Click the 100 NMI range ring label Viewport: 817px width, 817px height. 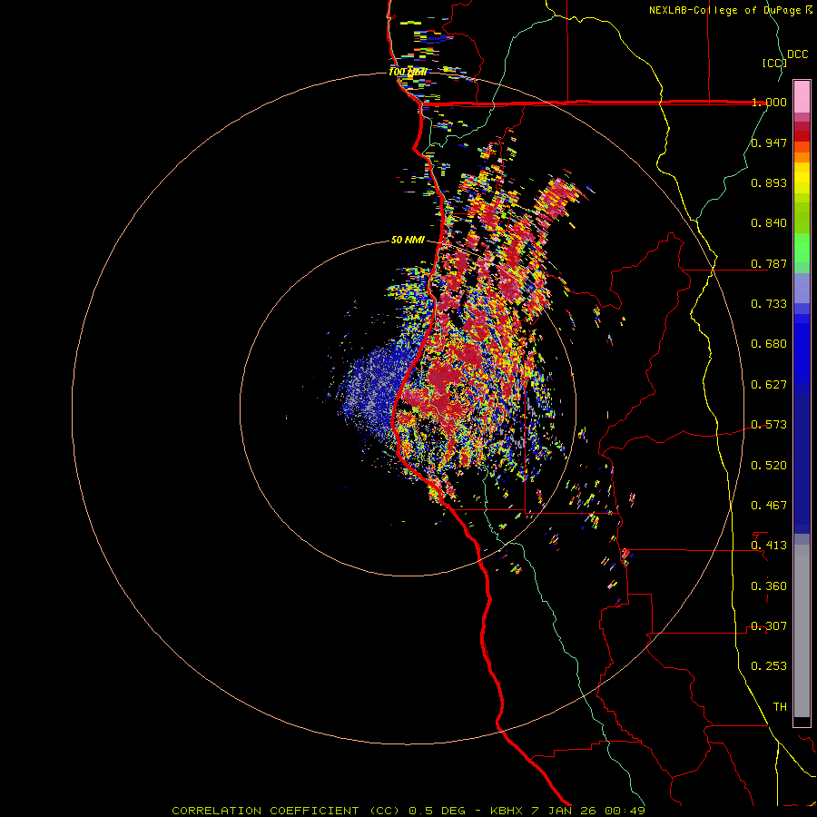tap(408, 72)
